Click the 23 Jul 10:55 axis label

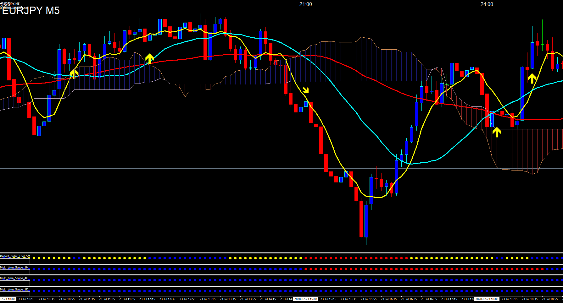(67, 299)
